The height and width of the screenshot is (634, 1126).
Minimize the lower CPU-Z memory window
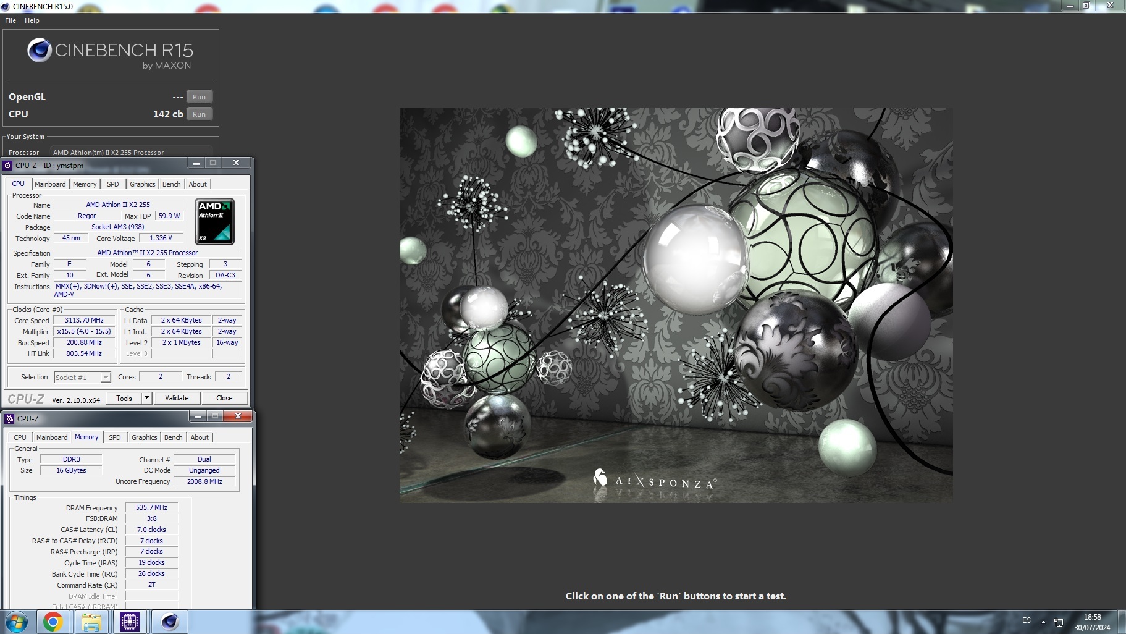198,416
